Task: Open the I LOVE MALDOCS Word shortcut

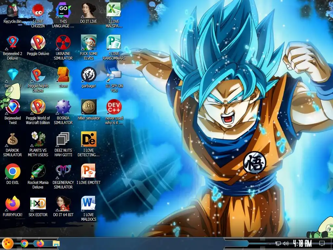Action: coord(88,204)
